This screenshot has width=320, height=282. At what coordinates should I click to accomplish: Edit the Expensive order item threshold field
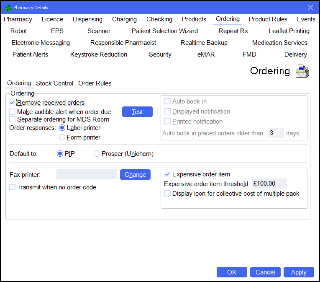[x=269, y=184]
